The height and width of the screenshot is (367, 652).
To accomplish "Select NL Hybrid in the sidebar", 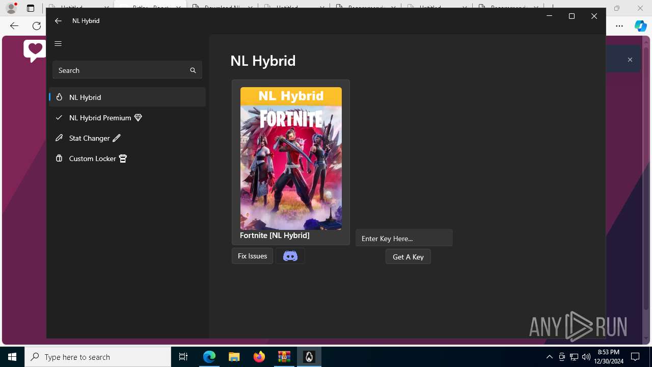I will (x=127, y=97).
